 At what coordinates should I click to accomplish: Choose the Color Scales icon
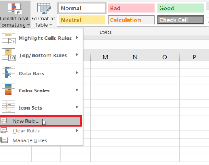coord(8,89)
